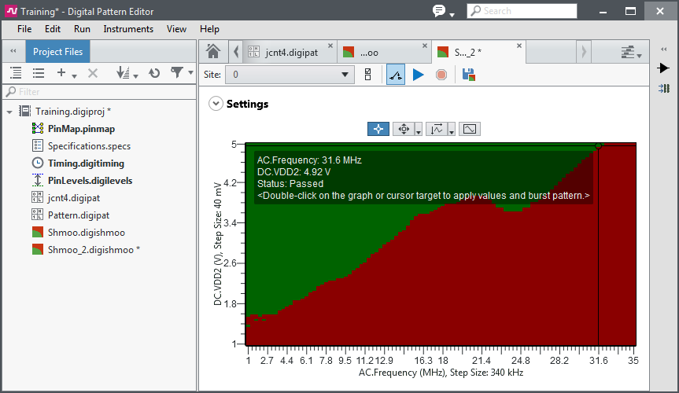
Task: Select Shmoo_2.digishmoo * file
Action: pos(94,250)
